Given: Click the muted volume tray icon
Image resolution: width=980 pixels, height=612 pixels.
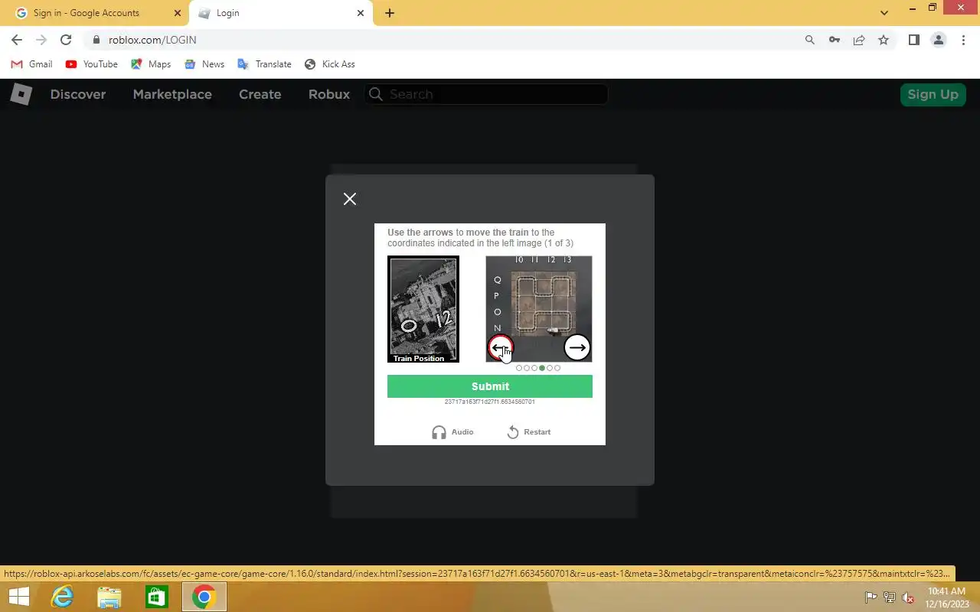Looking at the screenshot, I should pyautogui.click(x=908, y=597).
